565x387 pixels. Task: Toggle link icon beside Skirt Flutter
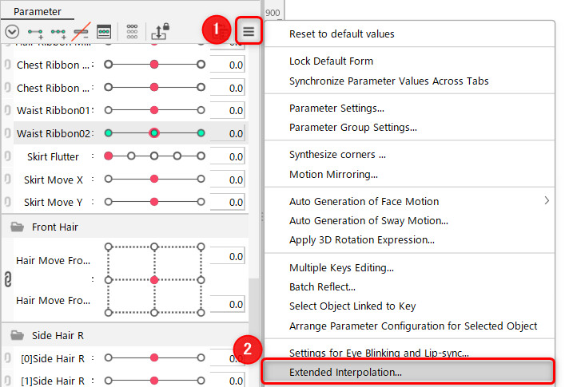7,156
